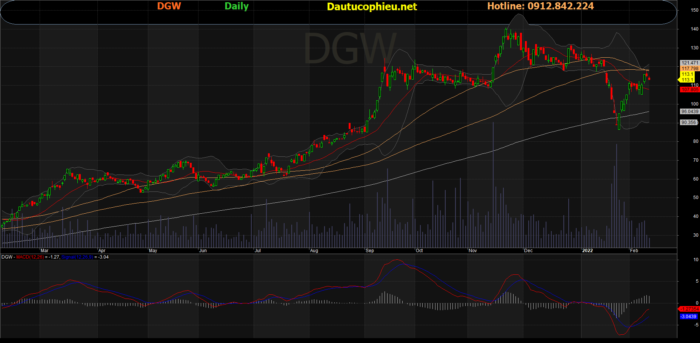Click the 2022 marker on time axis

[x=587, y=251]
